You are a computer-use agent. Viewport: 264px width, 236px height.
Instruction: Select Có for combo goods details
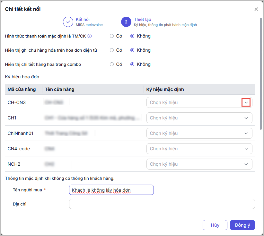click(112, 64)
